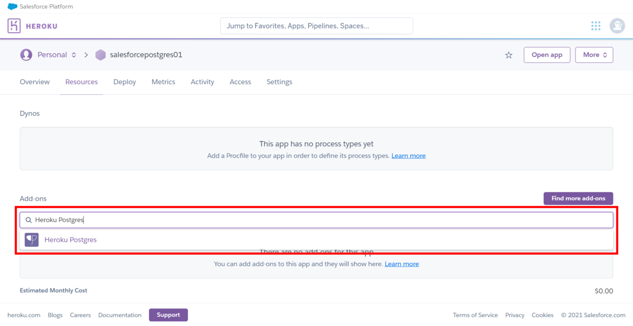Click the Support button in the footer
The height and width of the screenshot is (326, 633).
(x=168, y=314)
